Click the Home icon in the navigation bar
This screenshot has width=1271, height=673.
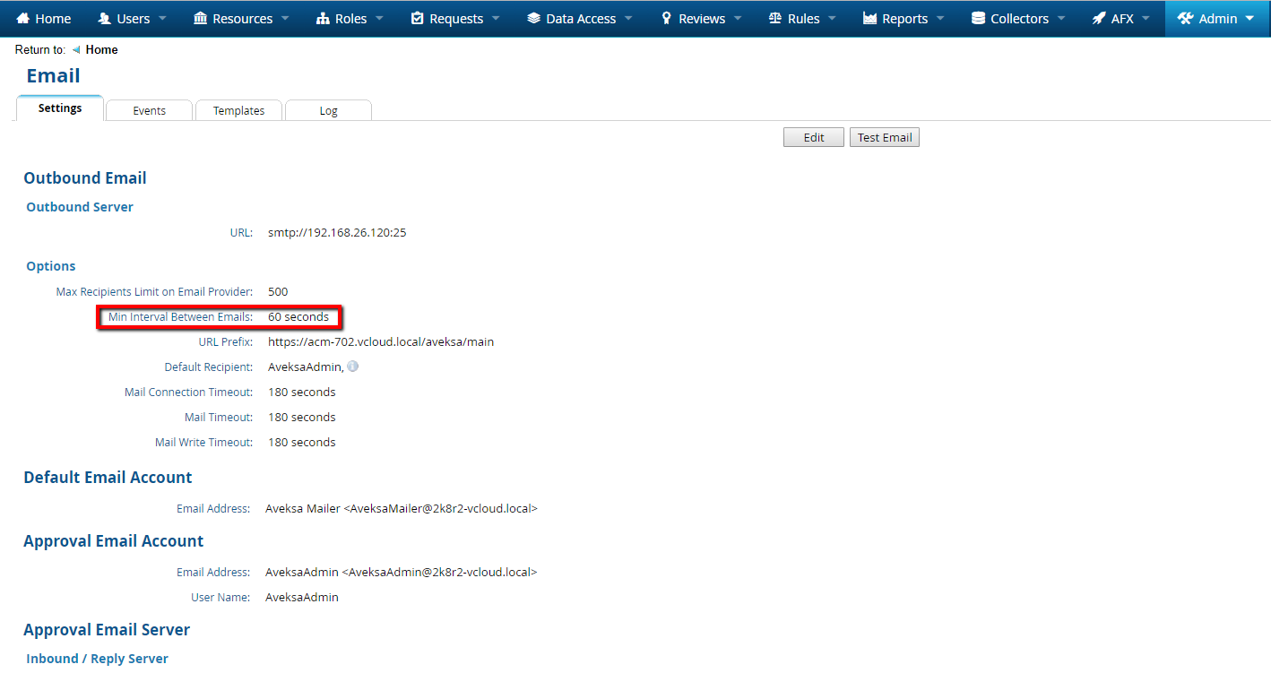pyautogui.click(x=22, y=18)
